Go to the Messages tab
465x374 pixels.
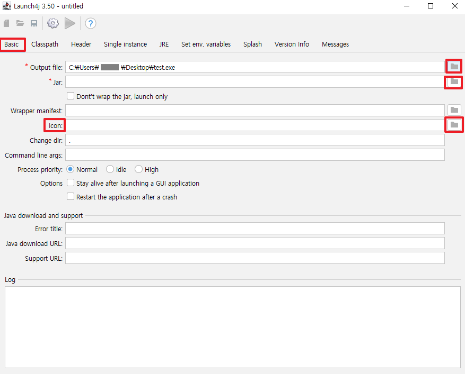(336, 44)
